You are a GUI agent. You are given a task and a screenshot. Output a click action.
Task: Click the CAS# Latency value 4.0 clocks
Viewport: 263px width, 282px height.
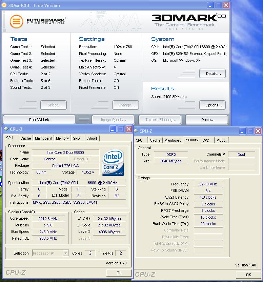pos(208,197)
